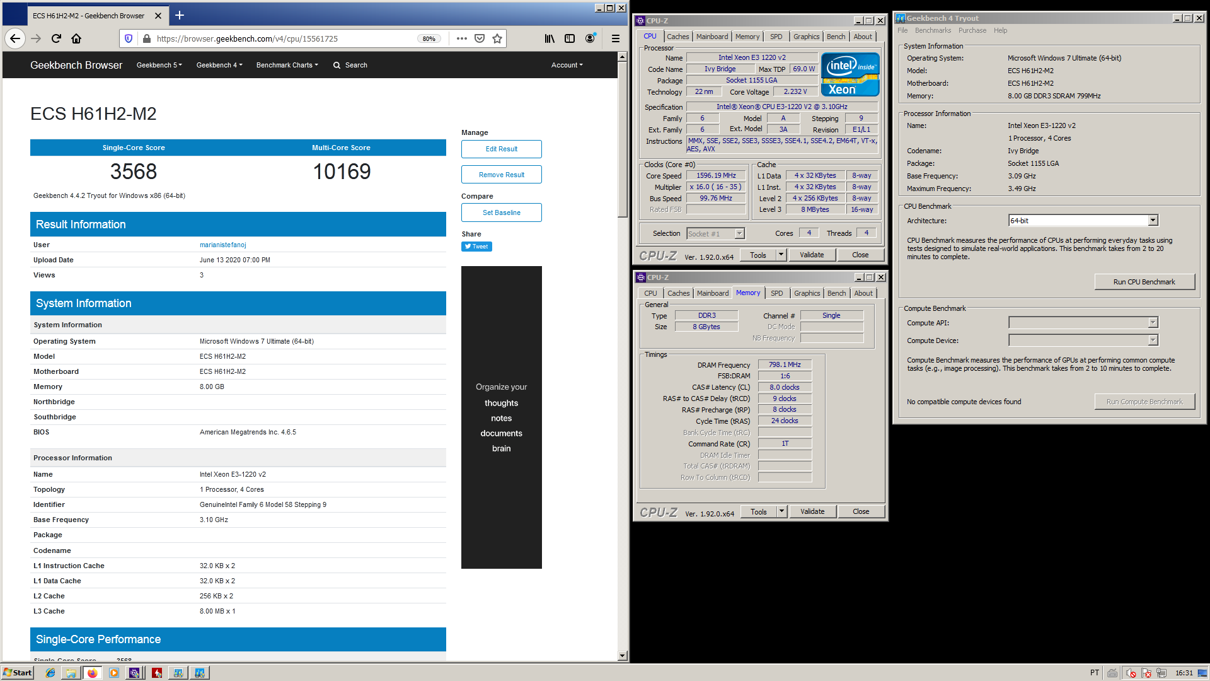
Task: Click the Geekbench search magnifier
Action: pyautogui.click(x=337, y=65)
